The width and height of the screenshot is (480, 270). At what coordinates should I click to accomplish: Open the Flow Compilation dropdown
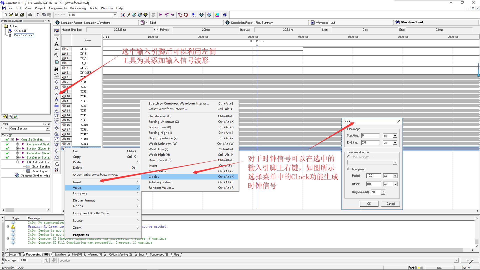[x=48, y=128]
